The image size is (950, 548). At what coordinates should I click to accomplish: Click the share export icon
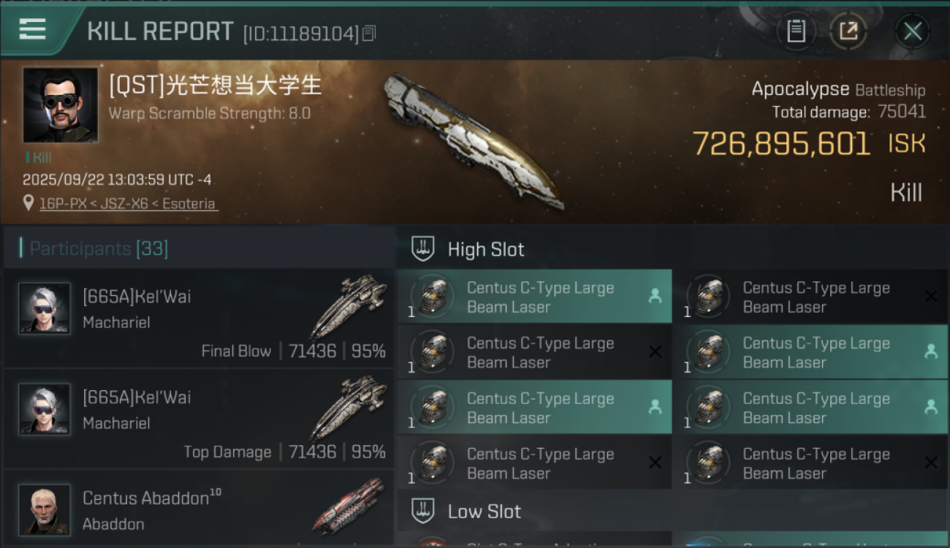pos(848,31)
